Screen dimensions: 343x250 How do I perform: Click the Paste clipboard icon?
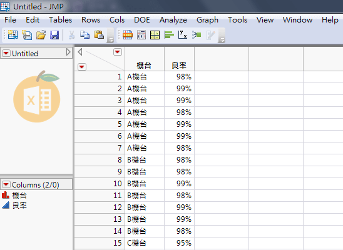click(x=99, y=35)
